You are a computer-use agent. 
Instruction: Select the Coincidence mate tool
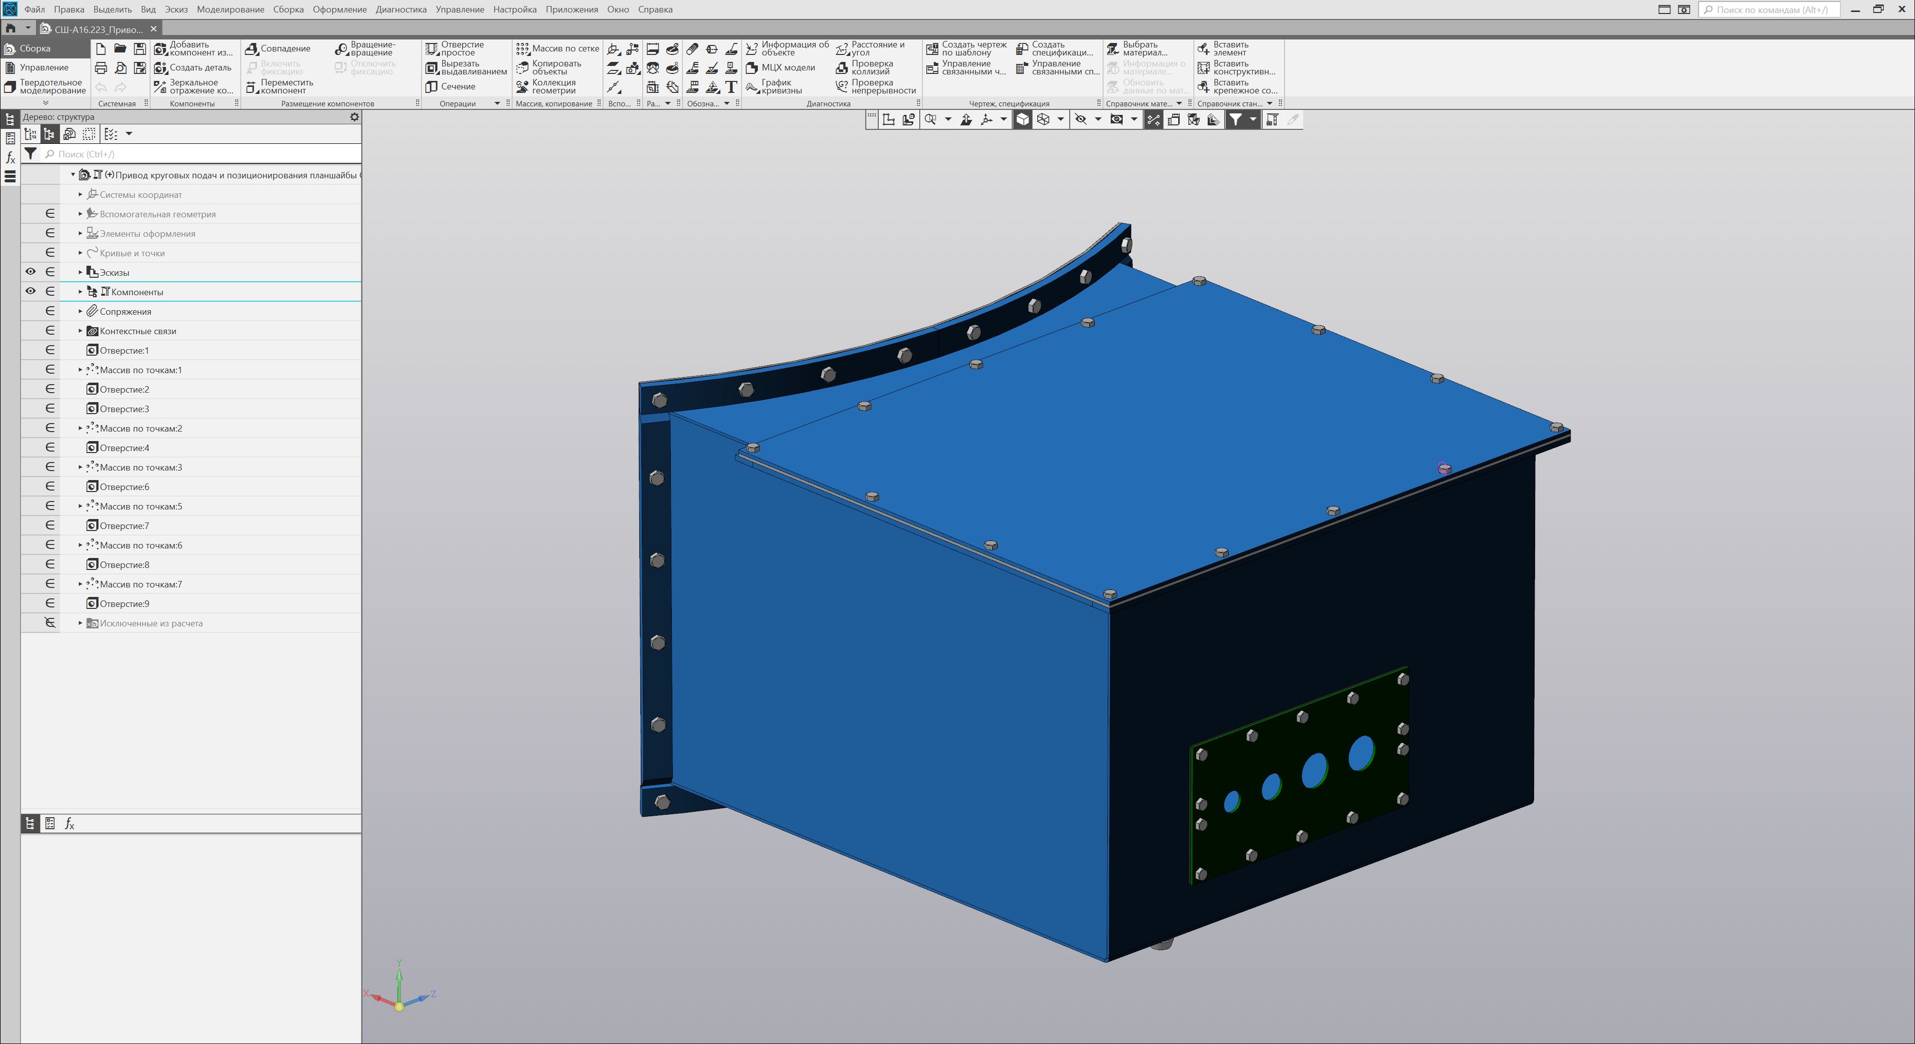coord(251,49)
